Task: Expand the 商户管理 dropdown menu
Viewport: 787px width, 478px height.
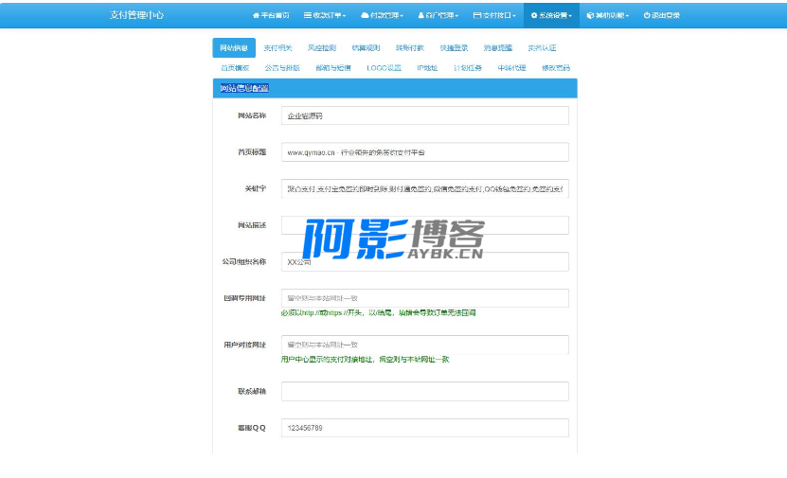Action: tap(438, 15)
